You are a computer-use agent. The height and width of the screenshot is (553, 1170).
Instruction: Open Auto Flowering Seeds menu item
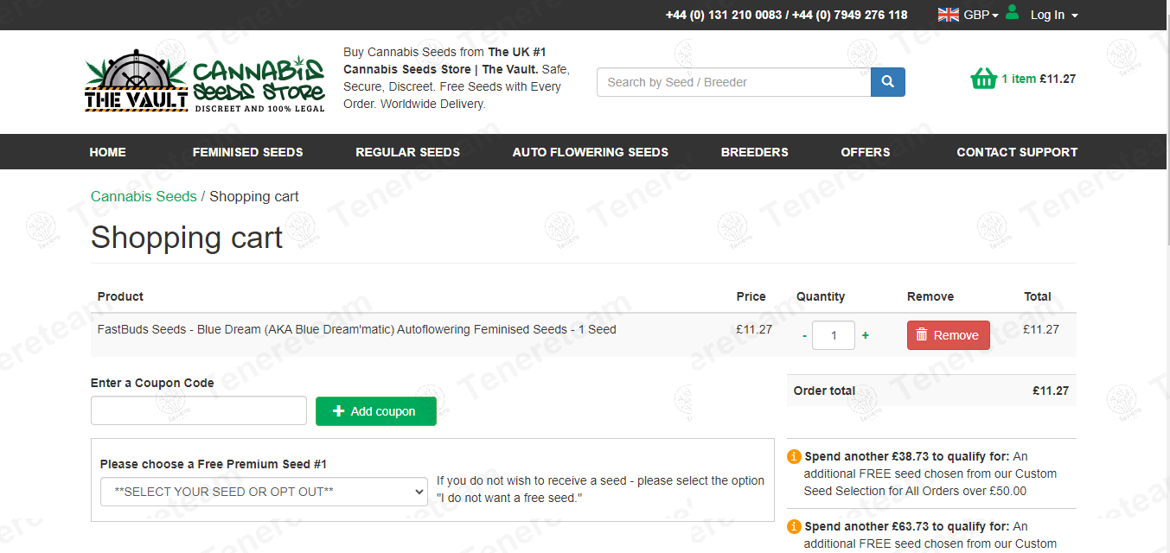click(x=590, y=152)
